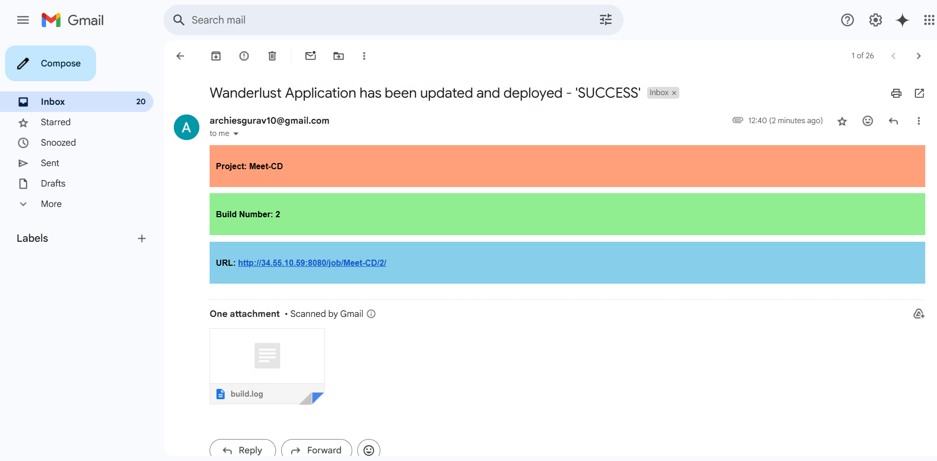Show search options filter icon

606,20
